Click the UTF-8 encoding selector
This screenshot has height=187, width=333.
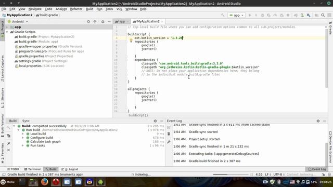[x=279, y=175]
